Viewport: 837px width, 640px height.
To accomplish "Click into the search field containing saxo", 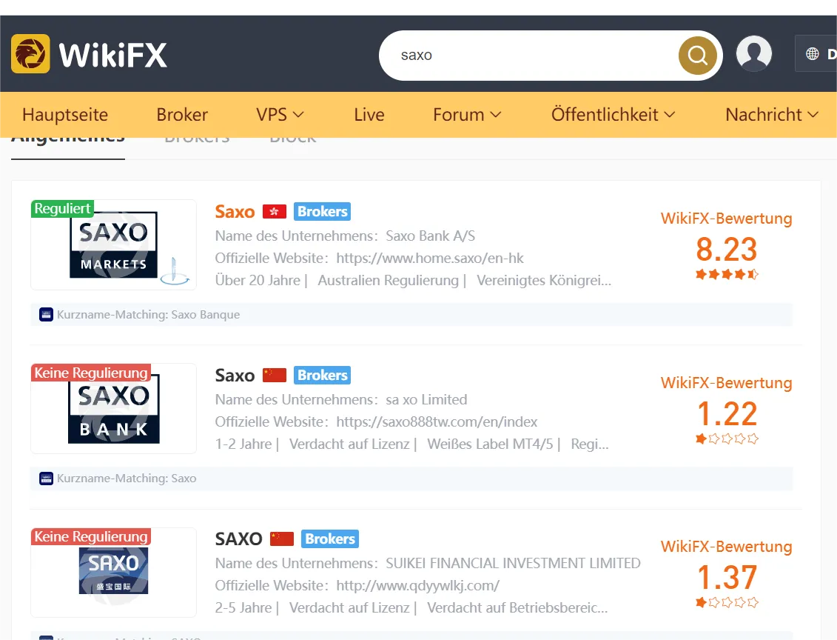I will pos(534,55).
